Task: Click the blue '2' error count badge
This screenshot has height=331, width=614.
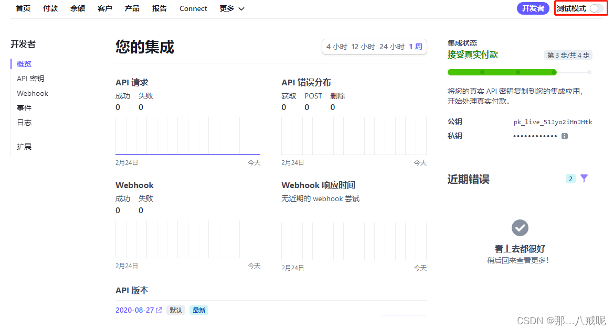Action: (x=570, y=179)
